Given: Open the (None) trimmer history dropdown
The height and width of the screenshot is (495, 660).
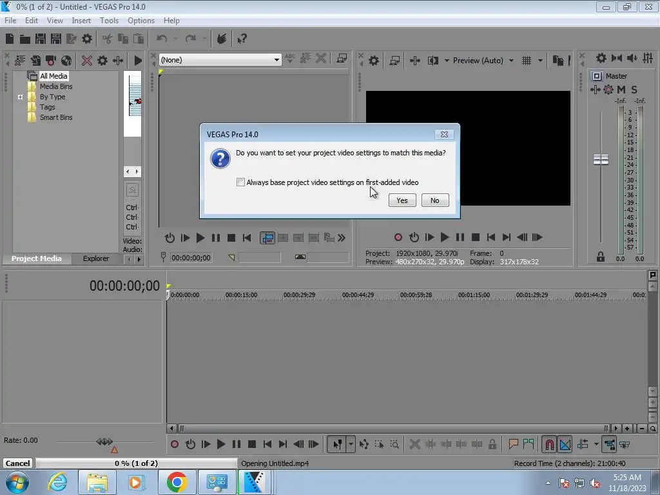Looking at the screenshot, I should (x=276, y=60).
